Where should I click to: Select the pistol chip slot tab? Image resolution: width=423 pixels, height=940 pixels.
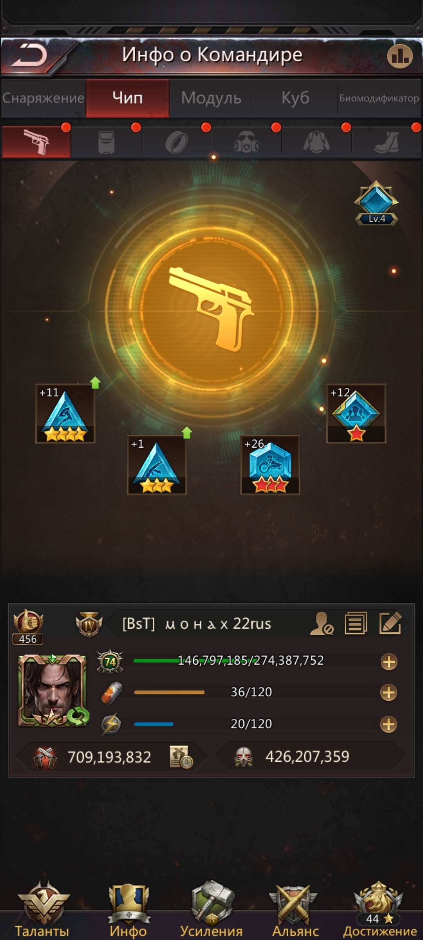point(36,142)
